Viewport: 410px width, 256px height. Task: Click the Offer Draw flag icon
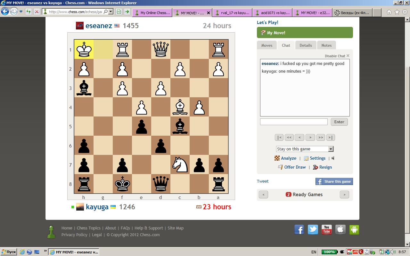pos(281,167)
